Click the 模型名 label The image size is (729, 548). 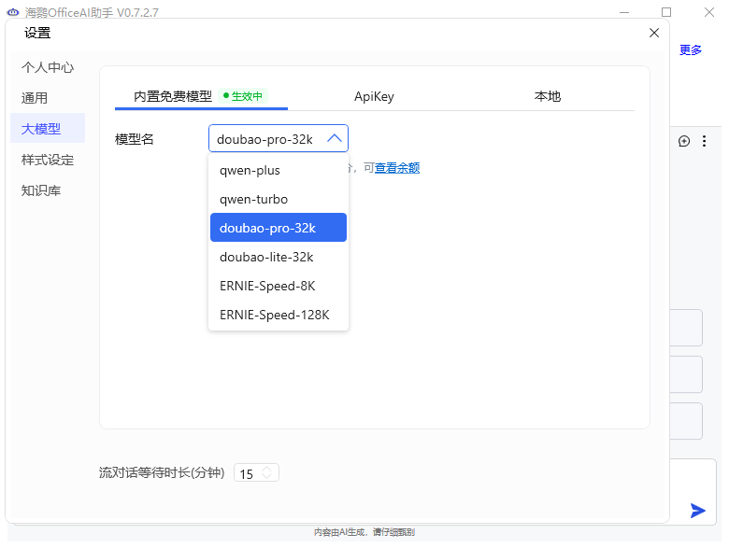coord(134,139)
